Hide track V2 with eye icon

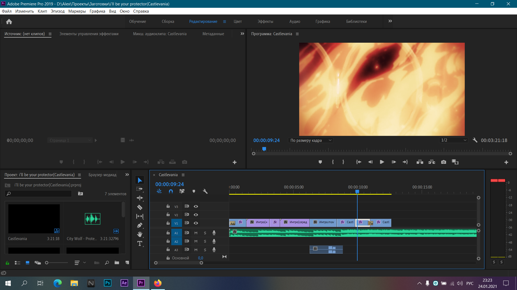click(x=196, y=215)
